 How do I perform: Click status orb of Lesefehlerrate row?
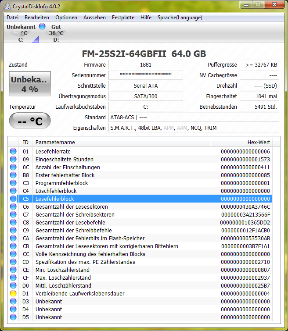[x=13, y=151]
